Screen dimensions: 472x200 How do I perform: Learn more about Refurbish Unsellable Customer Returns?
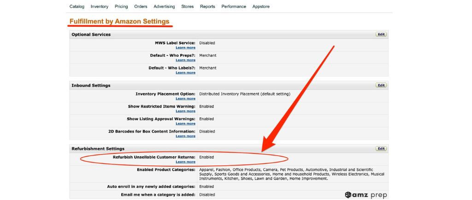[x=185, y=162]
